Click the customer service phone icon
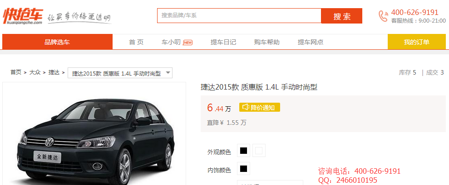The image size is (449, 185). tap(383, 16)
